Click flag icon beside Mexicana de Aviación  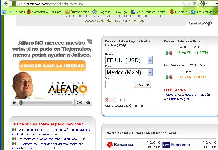coord(14,138)
